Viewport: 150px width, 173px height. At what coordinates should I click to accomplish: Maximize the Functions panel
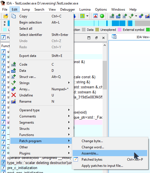pos(89,38)
